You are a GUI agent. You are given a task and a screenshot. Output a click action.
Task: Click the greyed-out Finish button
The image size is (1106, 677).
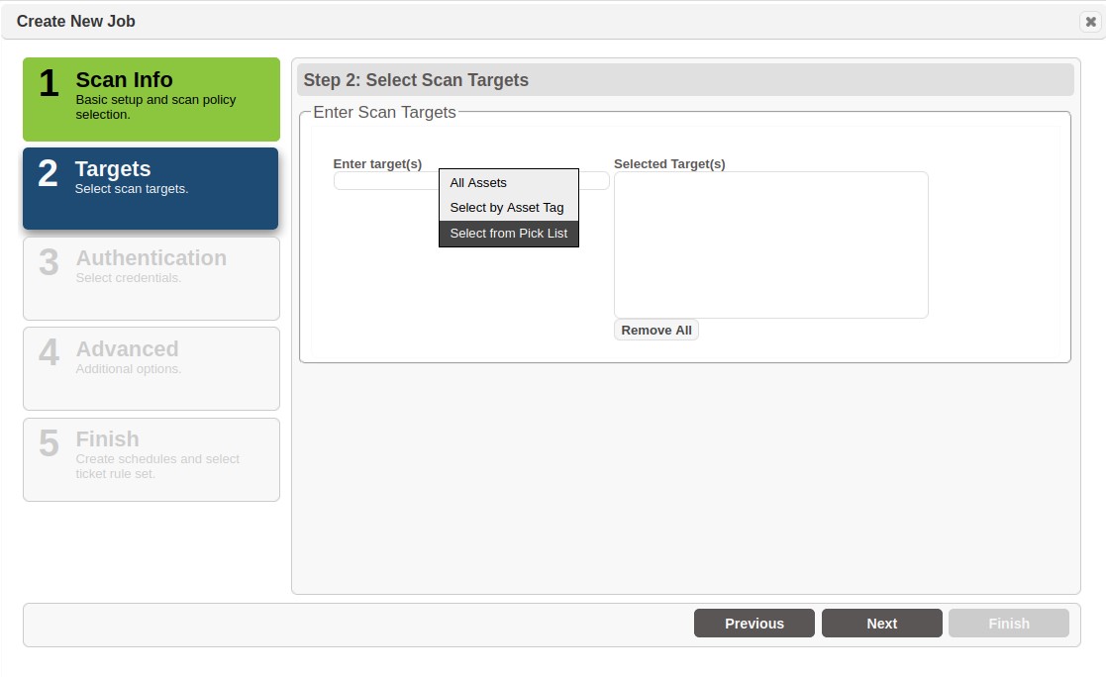pyautogui.click(x=1008, y=624)
